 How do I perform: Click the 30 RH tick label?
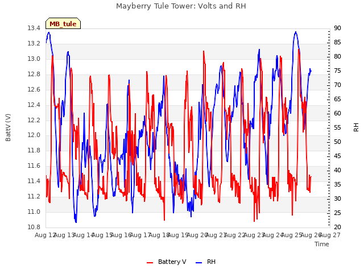pos(337,198)
